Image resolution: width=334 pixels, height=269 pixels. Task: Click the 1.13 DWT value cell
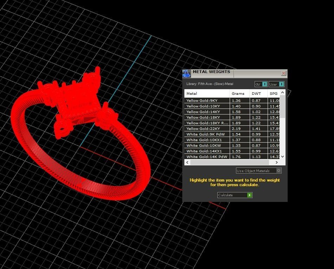258,157
